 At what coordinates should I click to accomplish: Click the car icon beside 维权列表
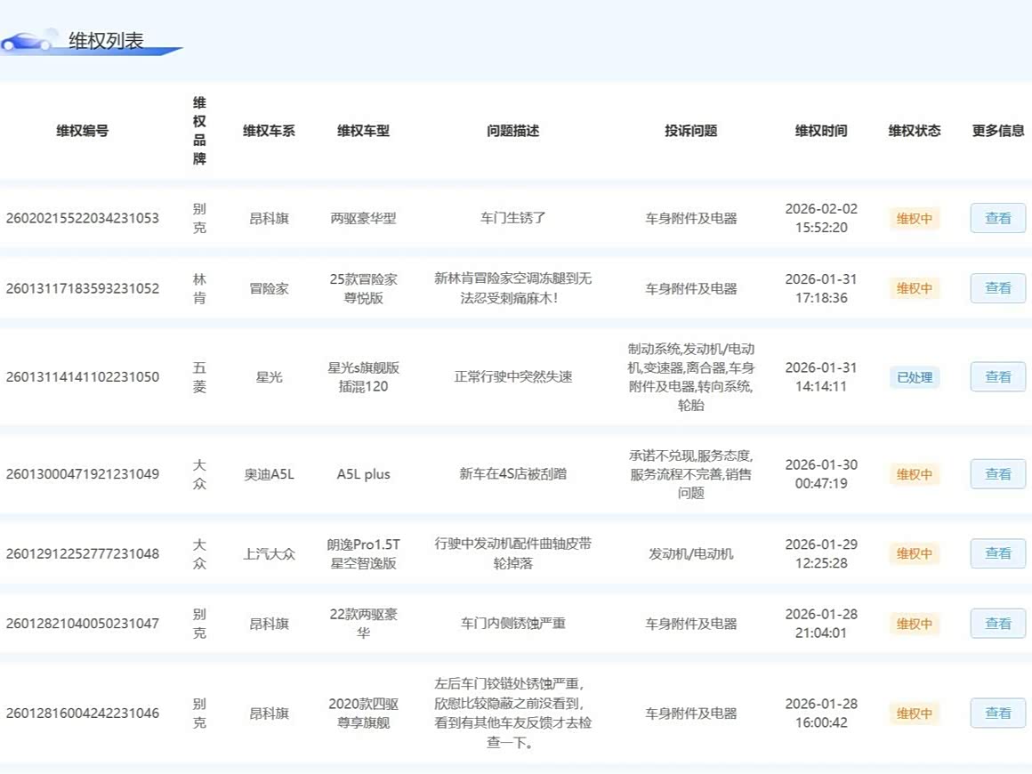[27, 41]
